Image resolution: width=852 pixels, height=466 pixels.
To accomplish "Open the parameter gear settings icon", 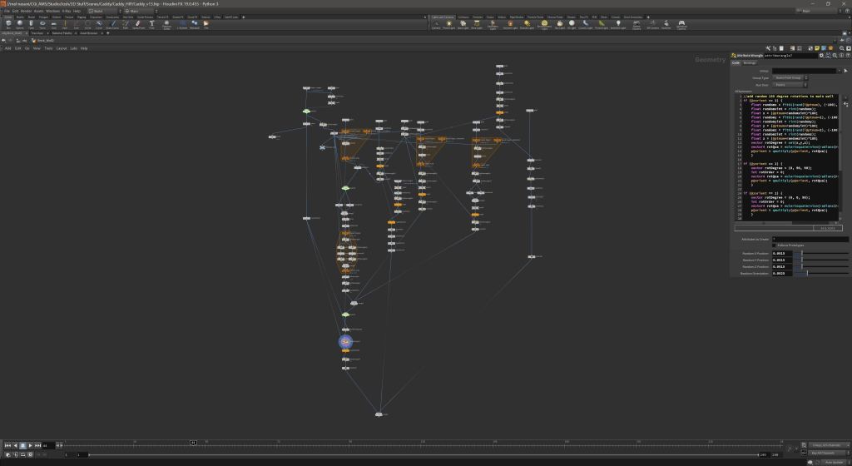I will pyautogui.click(x=821, y=56).
